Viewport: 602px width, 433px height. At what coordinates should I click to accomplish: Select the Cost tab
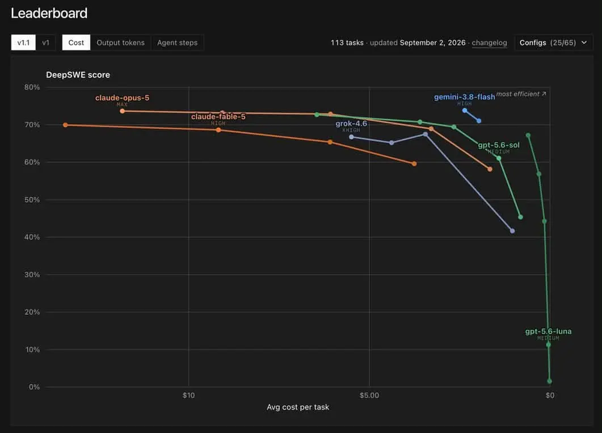[76, 43]
